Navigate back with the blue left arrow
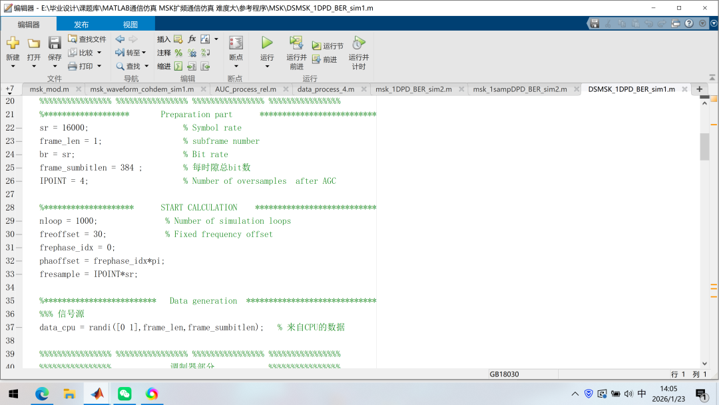 (120, 39)
